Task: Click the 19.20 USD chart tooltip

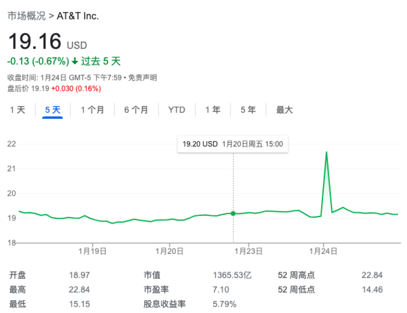Action: [x=232, y=144]
